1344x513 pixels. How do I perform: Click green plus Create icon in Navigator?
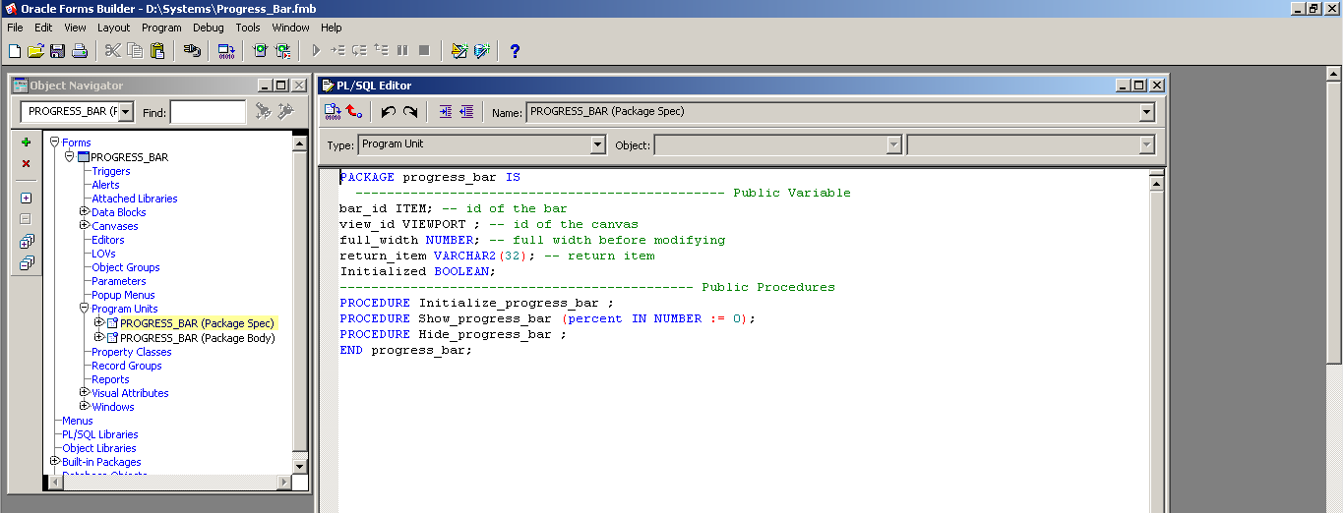(x=27, y=142)
